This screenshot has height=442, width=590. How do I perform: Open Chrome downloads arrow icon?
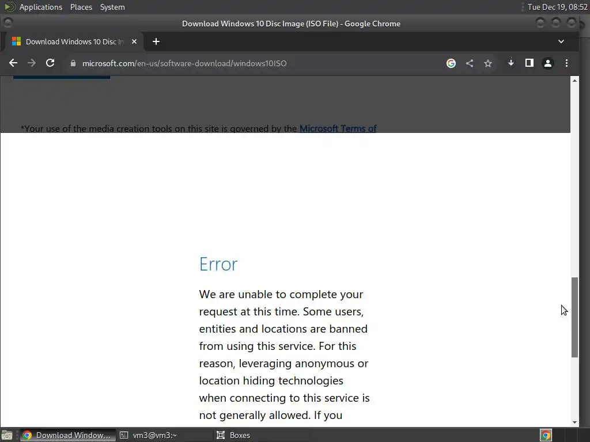click(x=510, y=63)
